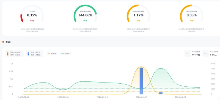Click the 互动率 0.35% red gauge
This screenshot has width=220, height=100.
click(x=32, y=14)
